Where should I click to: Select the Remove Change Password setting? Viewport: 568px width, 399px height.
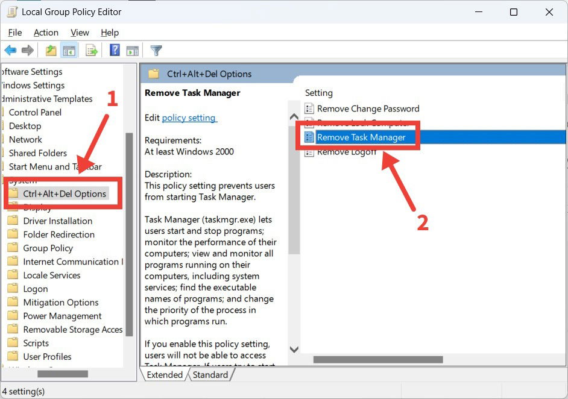tap(368, 108)
